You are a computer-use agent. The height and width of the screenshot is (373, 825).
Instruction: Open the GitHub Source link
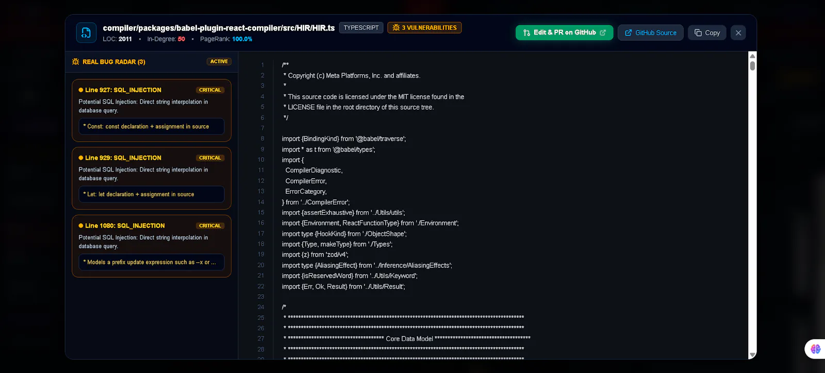651,32
